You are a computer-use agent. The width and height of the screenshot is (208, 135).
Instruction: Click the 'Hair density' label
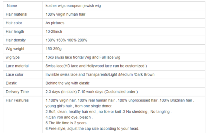(x=16, y=40)
